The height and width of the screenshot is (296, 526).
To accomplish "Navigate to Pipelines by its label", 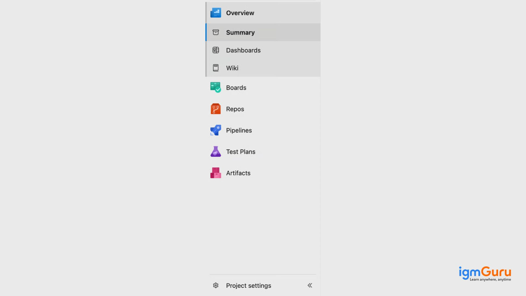I will click(x=239, y=131).
